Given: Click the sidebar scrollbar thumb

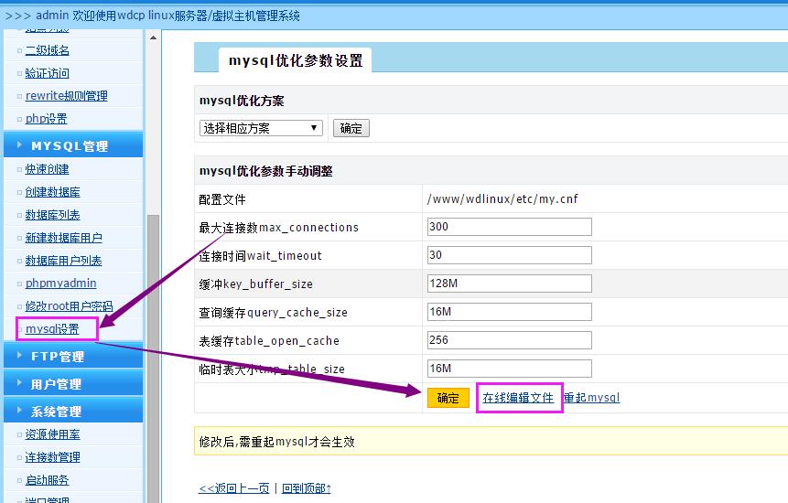Looking at the screenshot, I should pos(153,359).
